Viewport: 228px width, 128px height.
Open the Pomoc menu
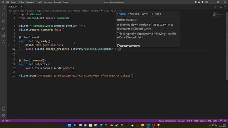coord(66,2)
